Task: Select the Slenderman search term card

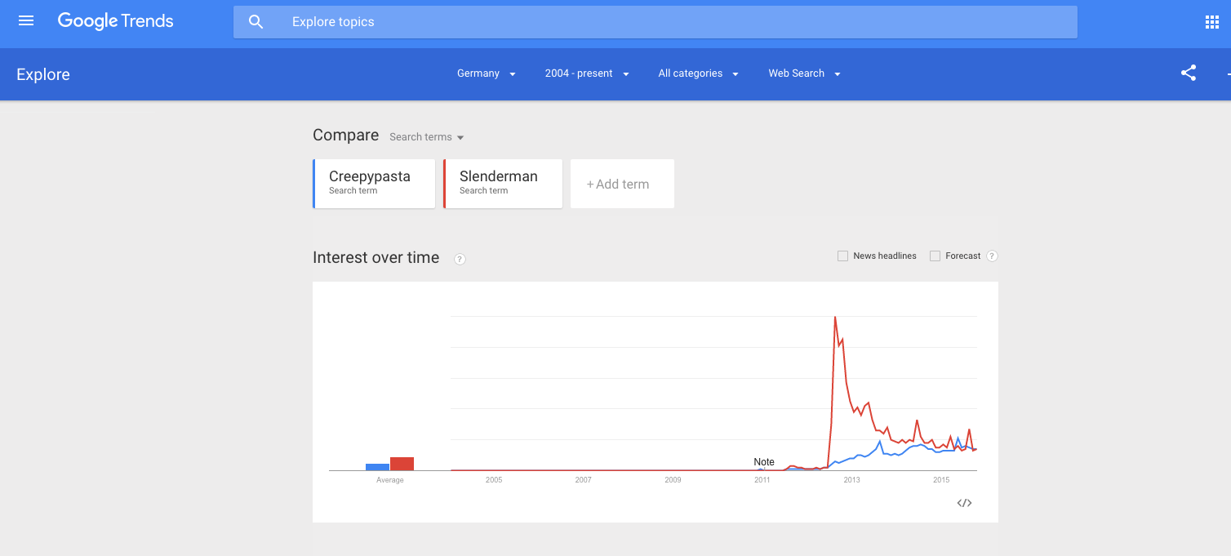Action: [x=503, y=184]
